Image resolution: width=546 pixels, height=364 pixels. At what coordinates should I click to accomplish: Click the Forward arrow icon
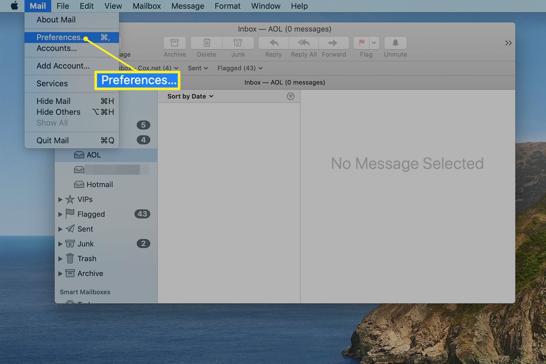point(333,43)
